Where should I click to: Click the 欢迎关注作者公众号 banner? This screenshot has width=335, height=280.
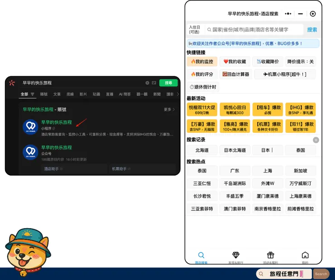(x=253, y=43)
